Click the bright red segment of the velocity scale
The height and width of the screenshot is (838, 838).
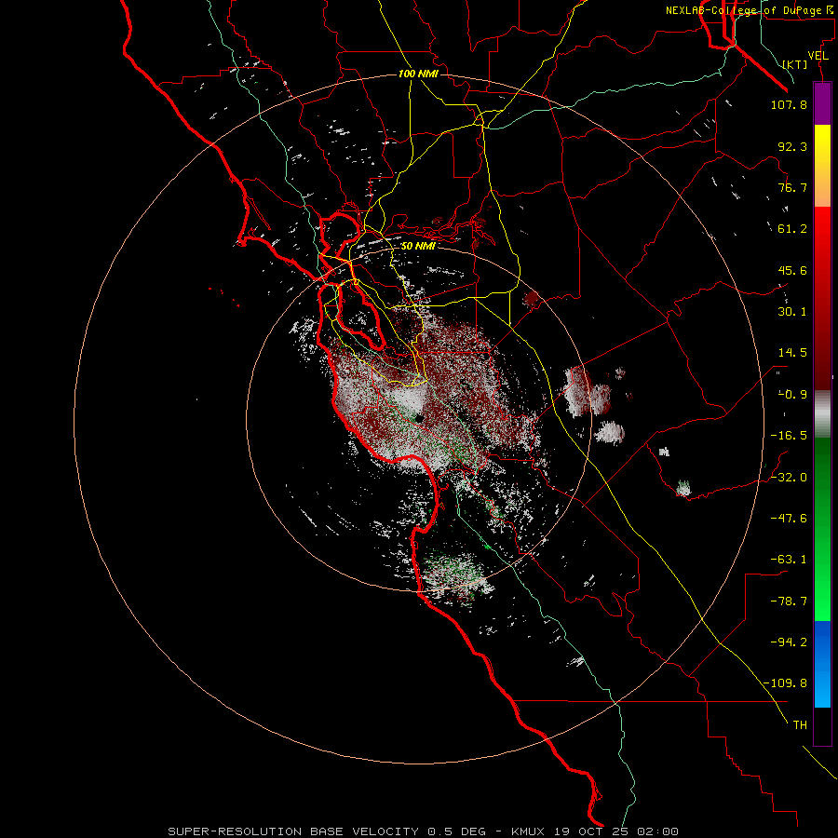point(822,236)
